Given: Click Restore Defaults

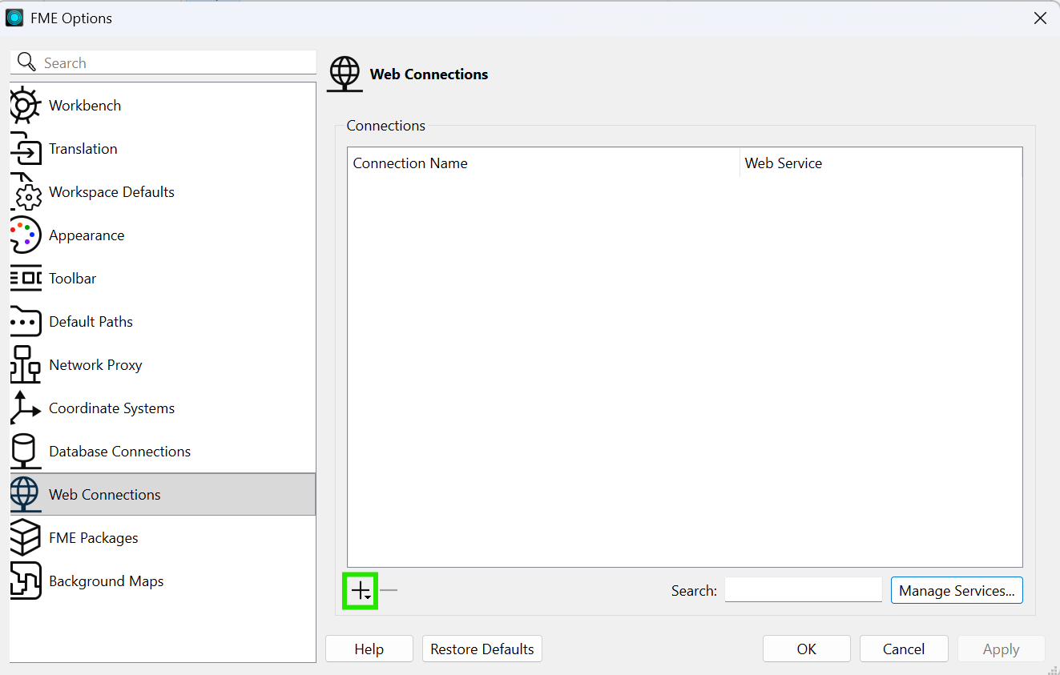Looking at the screenshot, I should 482,649.
